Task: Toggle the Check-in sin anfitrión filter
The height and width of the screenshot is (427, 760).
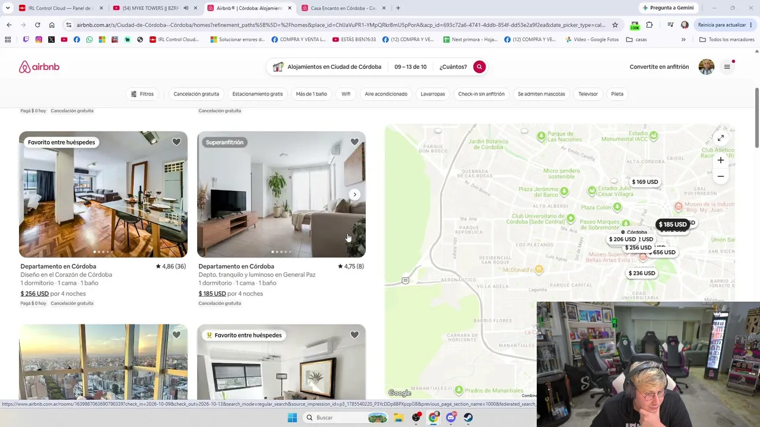Action: (x=482, y=94)
